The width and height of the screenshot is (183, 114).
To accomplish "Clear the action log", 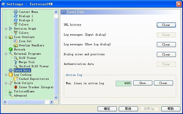I will click(163, 83).
